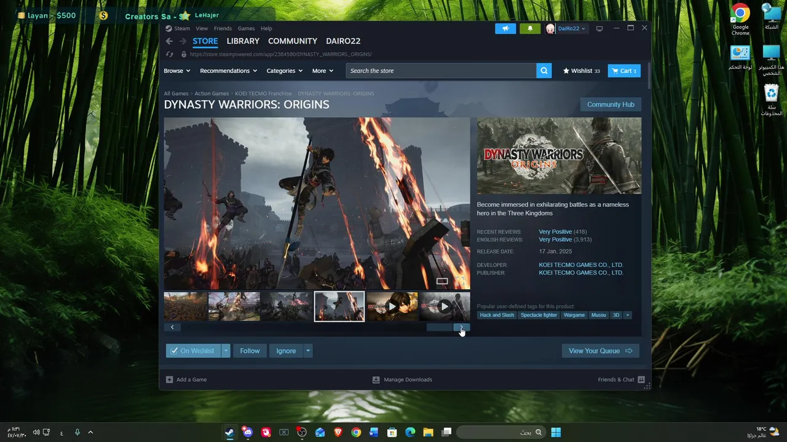Click the thumbnail strip right scroll arrow
The width and height of the screenshot is (787, 442).
point(462,327)
